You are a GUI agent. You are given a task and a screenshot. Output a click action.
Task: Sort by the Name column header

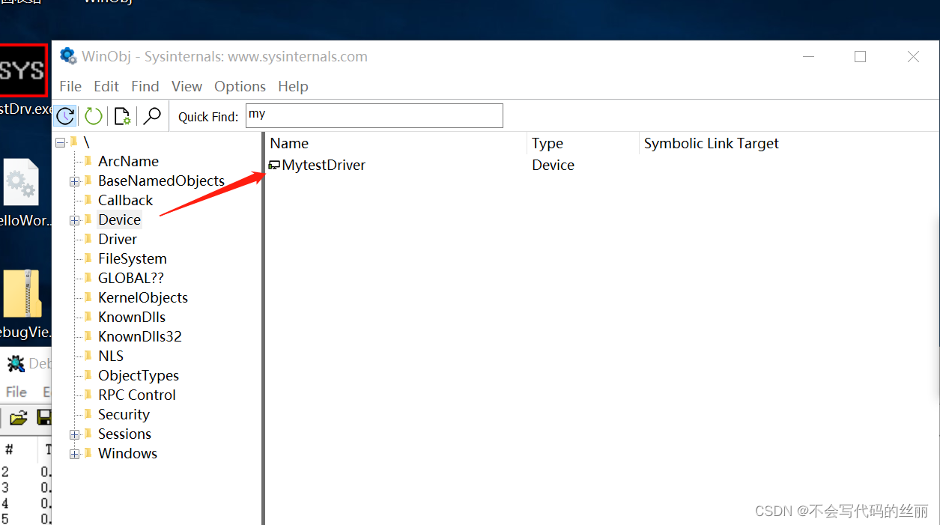[396, 143]
